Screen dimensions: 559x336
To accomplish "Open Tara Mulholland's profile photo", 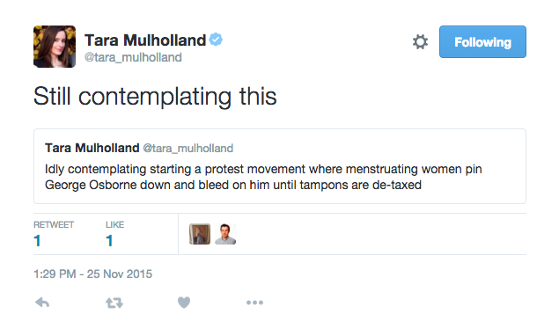I will tap(55, 47).
